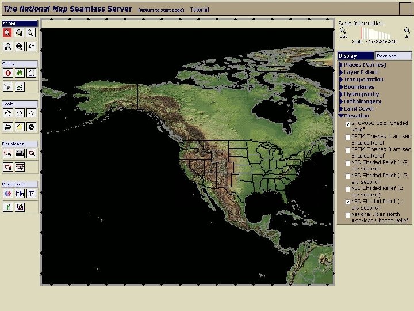This screenshot has width=414, height=311.
Task: Select the Zoom Out magnifier at the right of the Zoom row
Action: click(x=31, y=33)
